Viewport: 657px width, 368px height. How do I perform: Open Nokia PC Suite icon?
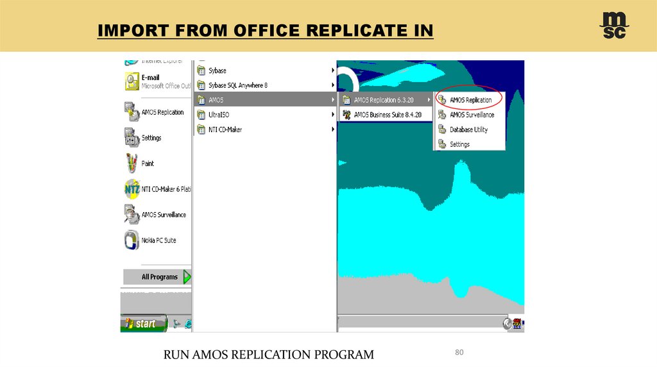click(132, 240)
